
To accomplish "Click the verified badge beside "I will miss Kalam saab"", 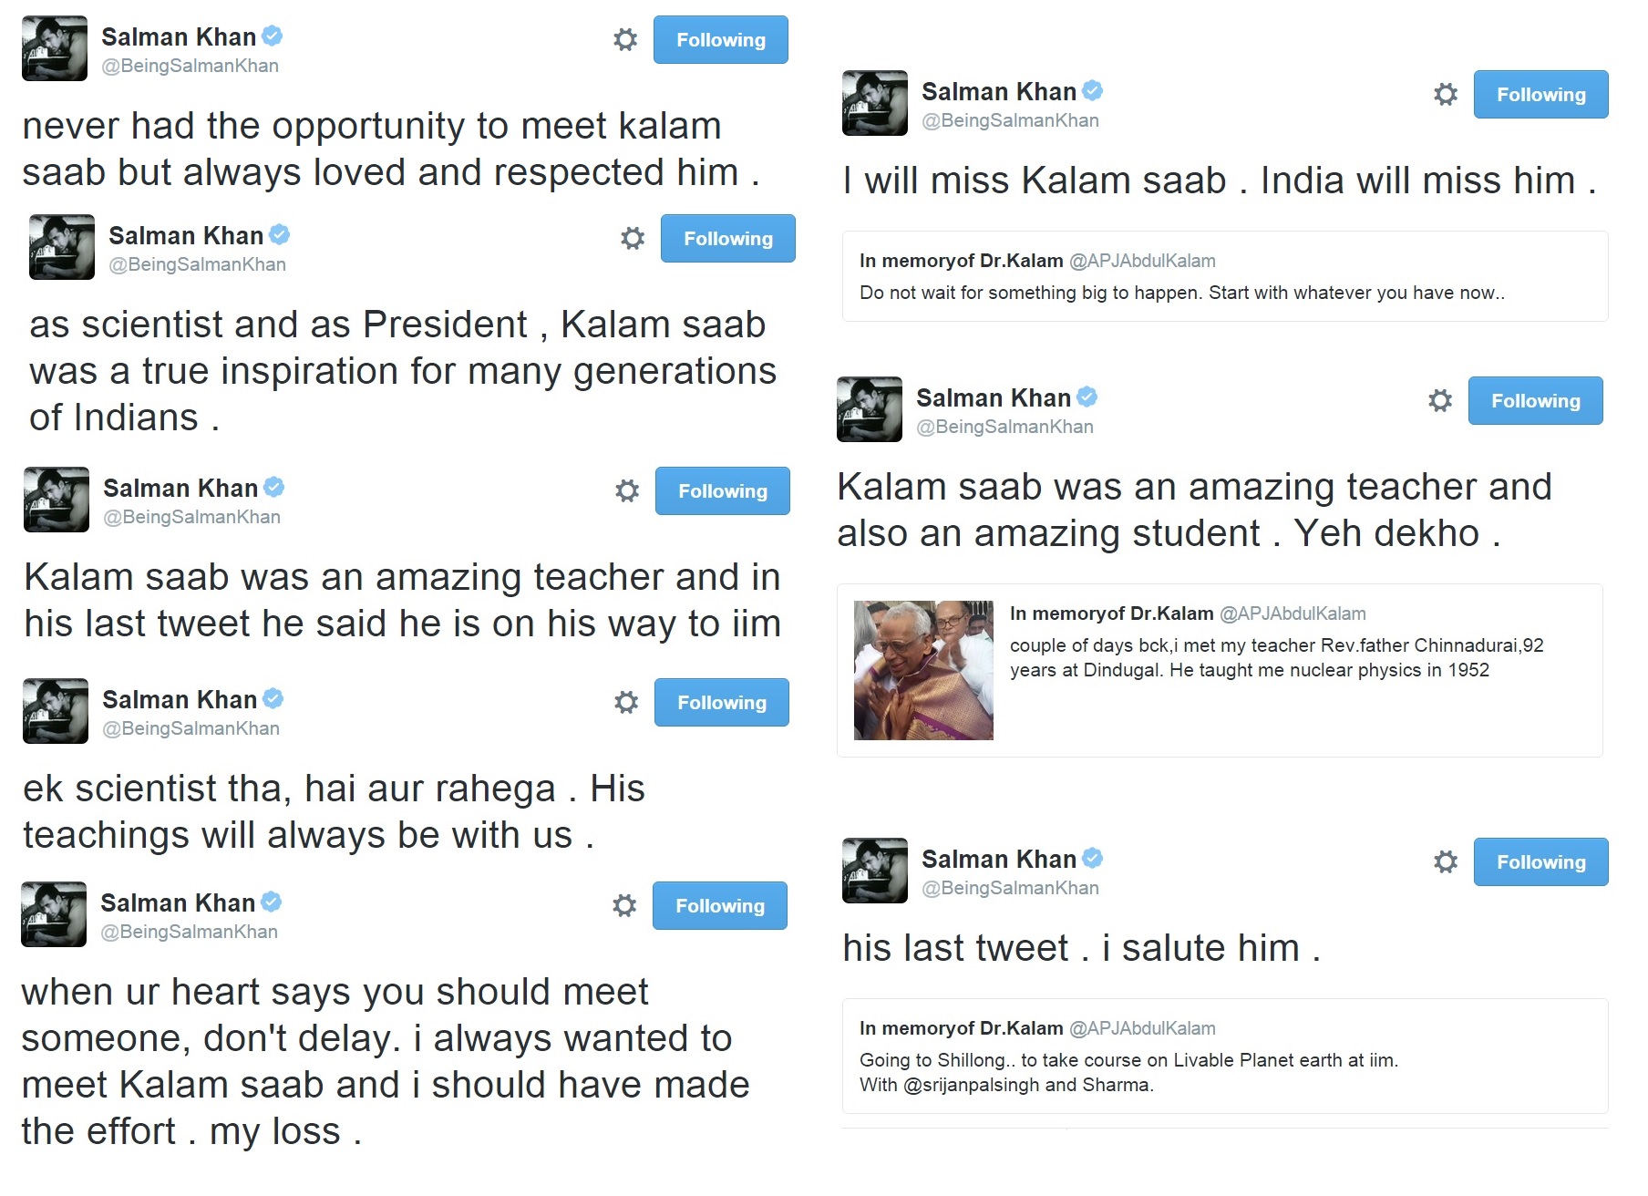I will click(x=1094, y=90).
